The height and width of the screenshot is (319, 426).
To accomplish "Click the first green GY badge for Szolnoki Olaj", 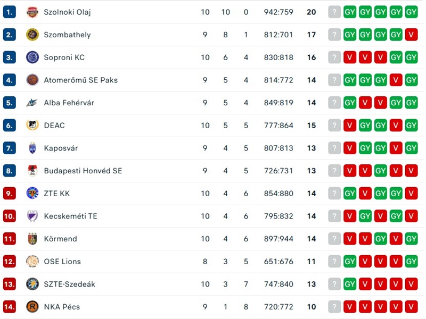I will 350,12.
